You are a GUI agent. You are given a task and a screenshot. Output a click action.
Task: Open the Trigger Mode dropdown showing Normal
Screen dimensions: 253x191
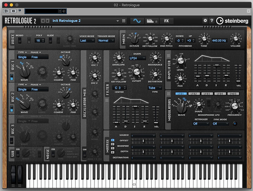tap(106, 40)
